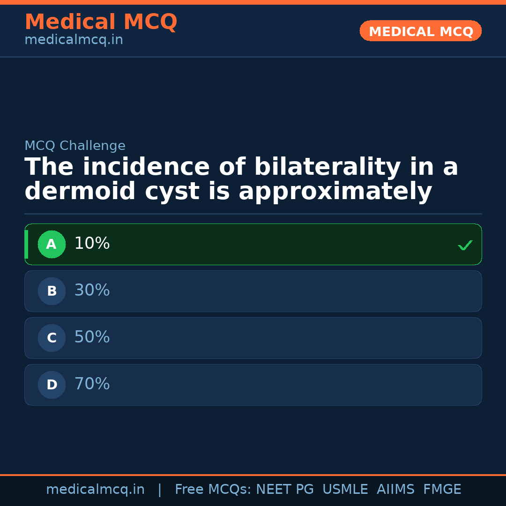Click USMLE in the footer
This screenshot has width=506, height=506.
[345, 490]
